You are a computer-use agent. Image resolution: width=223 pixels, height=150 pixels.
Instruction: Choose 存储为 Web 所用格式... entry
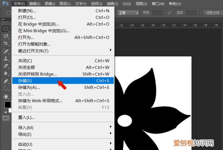63,101
